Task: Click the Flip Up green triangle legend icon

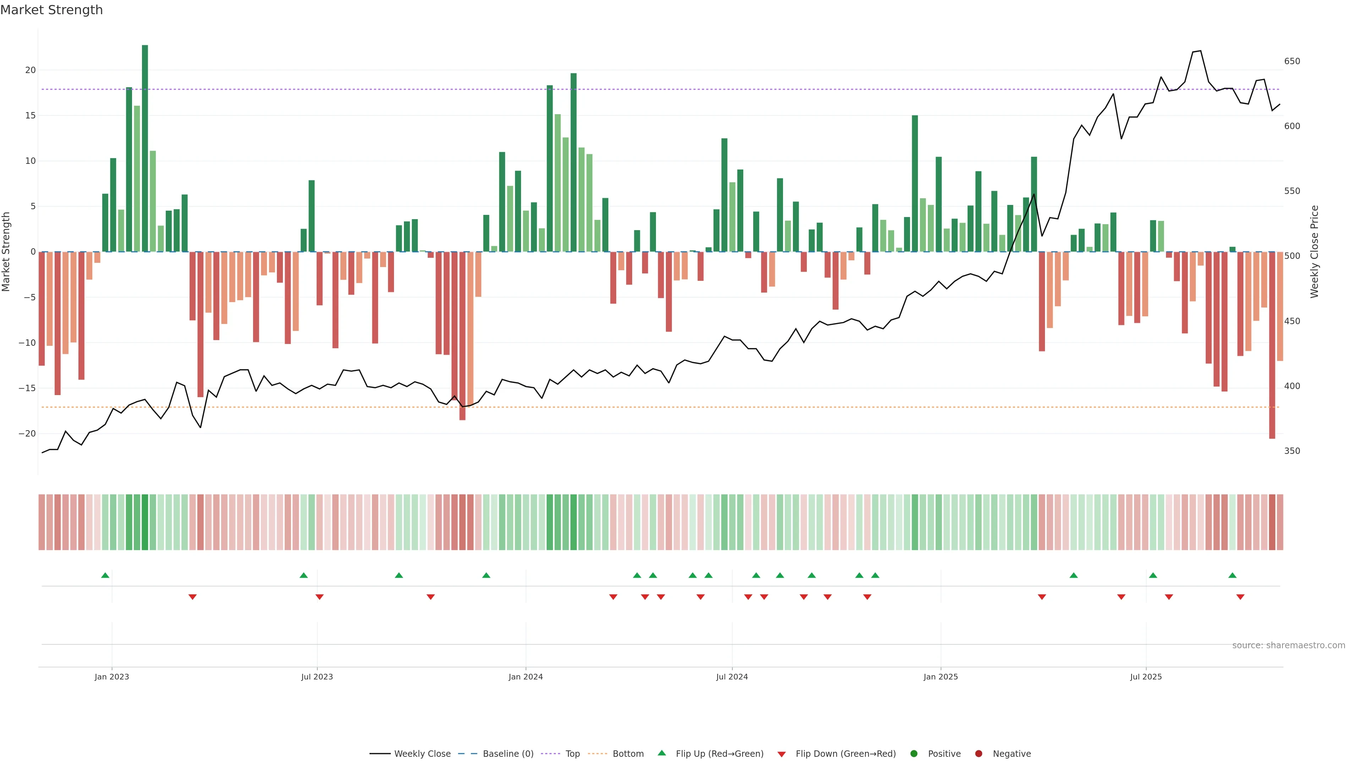Action: 661,753
